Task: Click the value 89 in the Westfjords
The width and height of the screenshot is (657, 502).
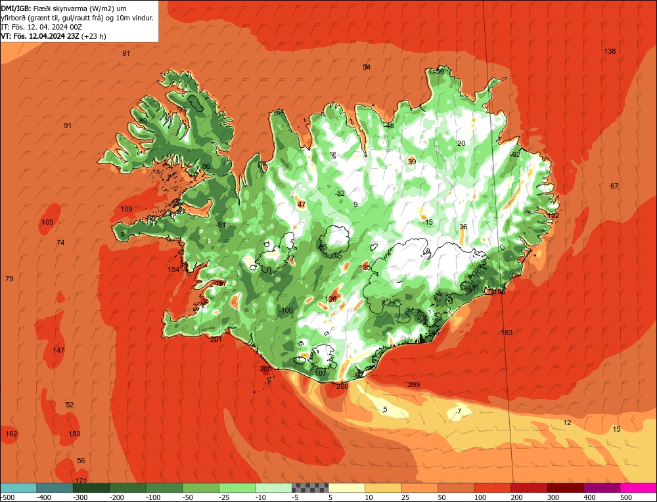Action: tap(143, 121)
